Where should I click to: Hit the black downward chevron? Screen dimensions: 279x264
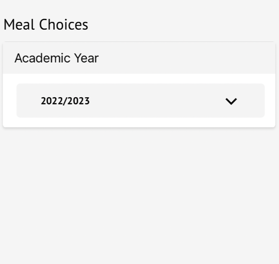pos(231,101)
